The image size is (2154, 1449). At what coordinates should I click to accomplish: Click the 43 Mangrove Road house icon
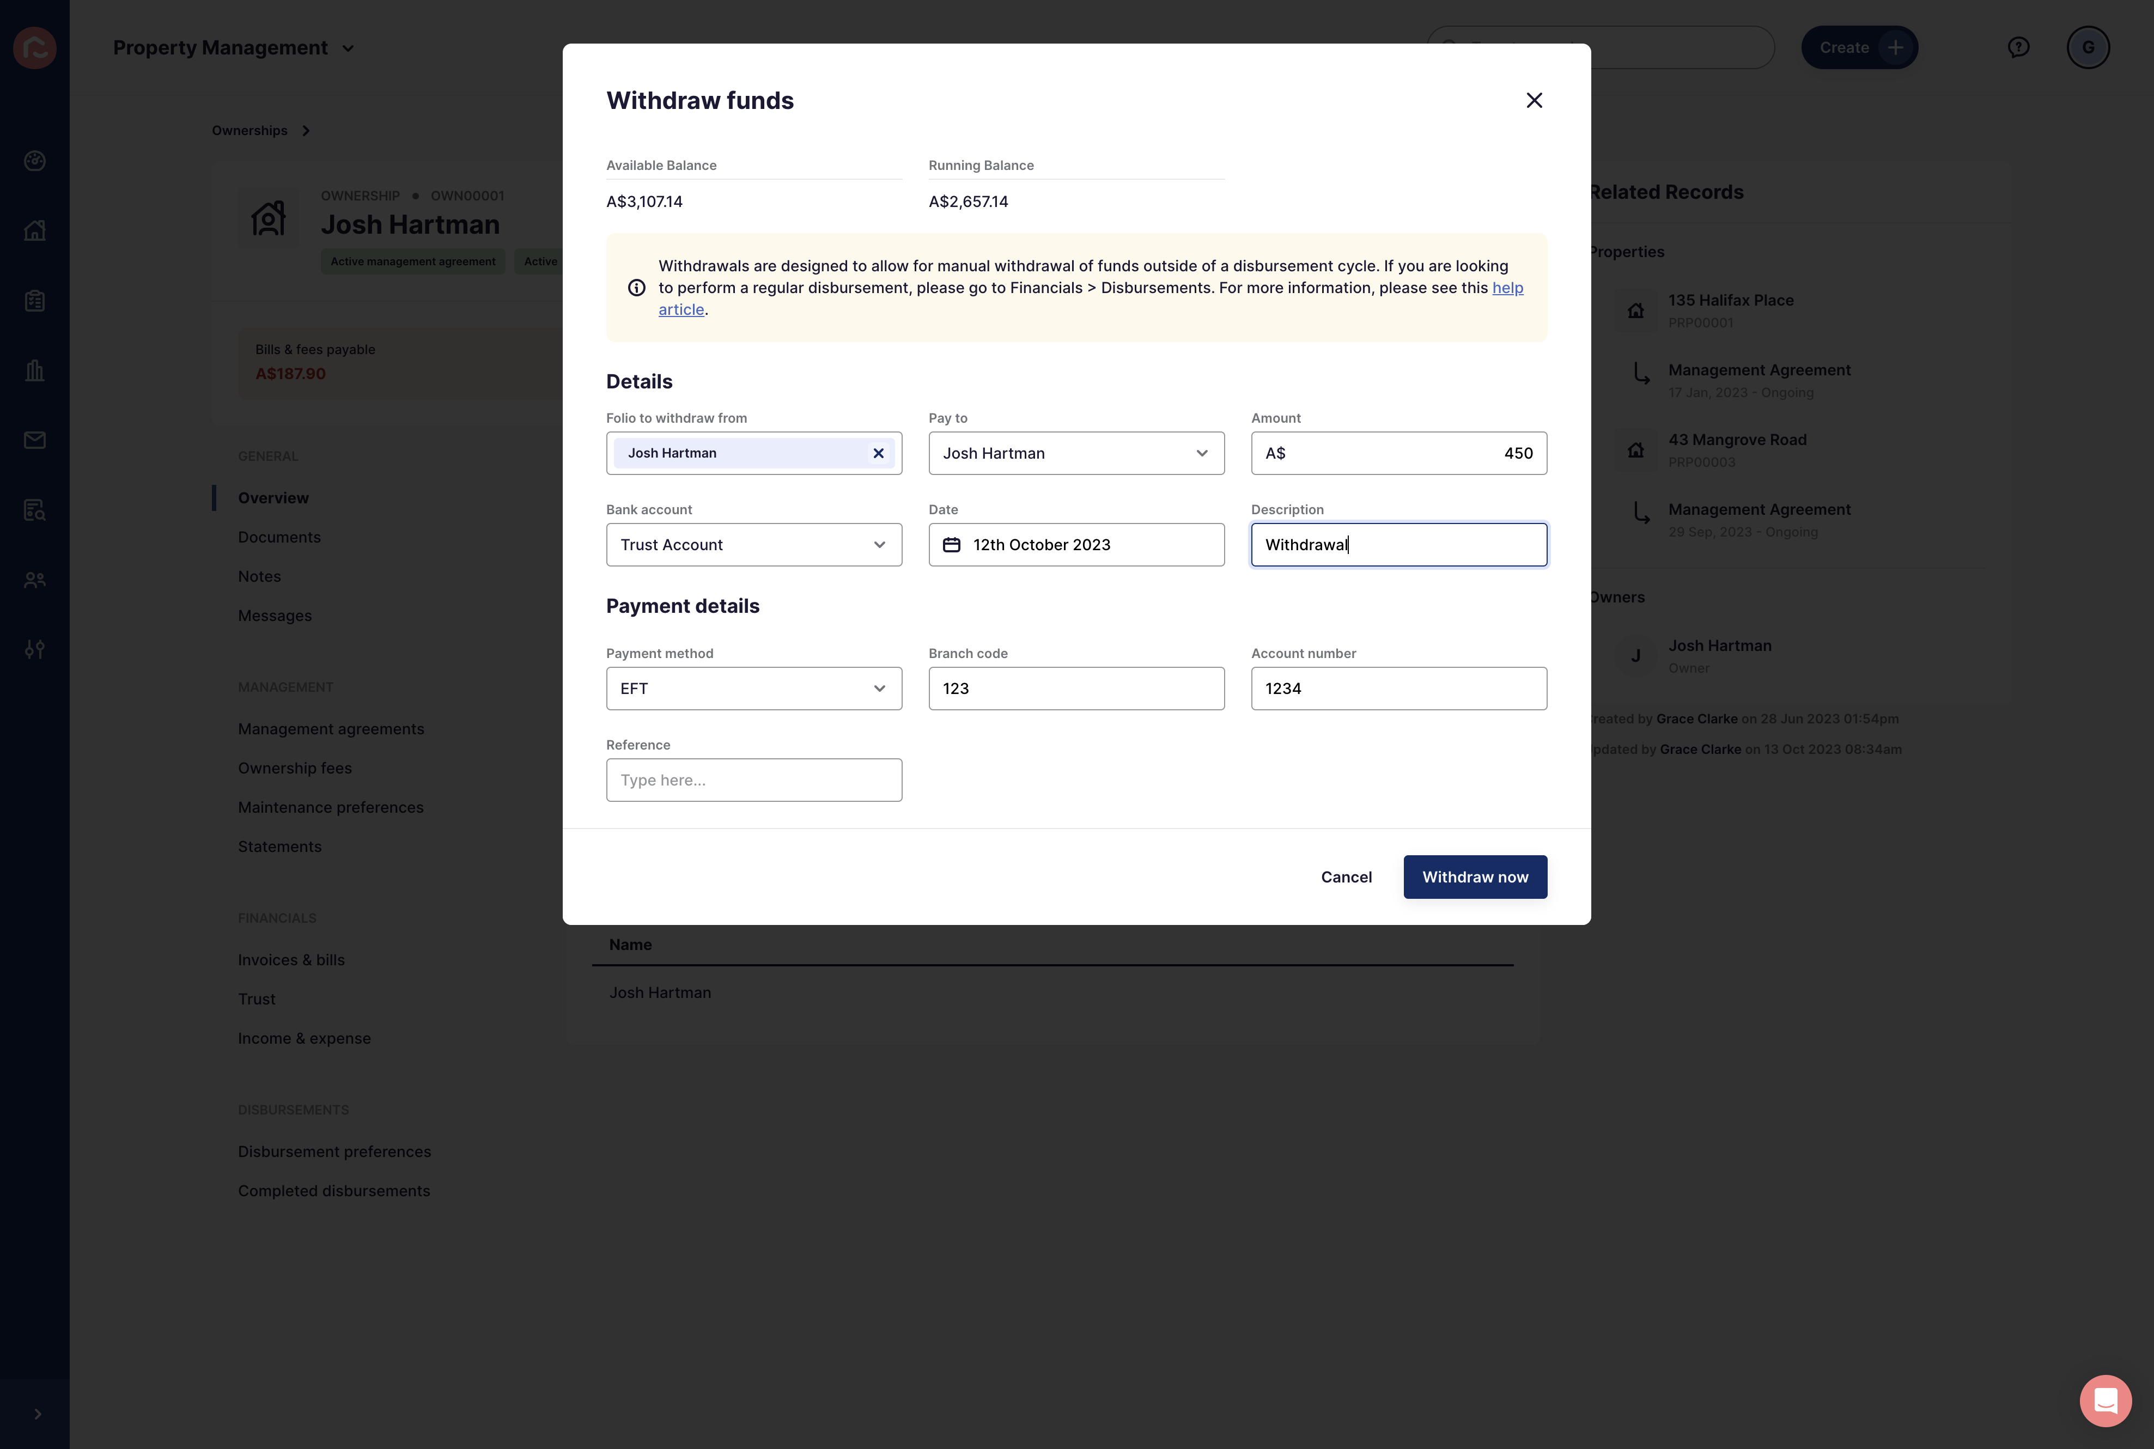pyautogui.click(x=1635, y=450)
